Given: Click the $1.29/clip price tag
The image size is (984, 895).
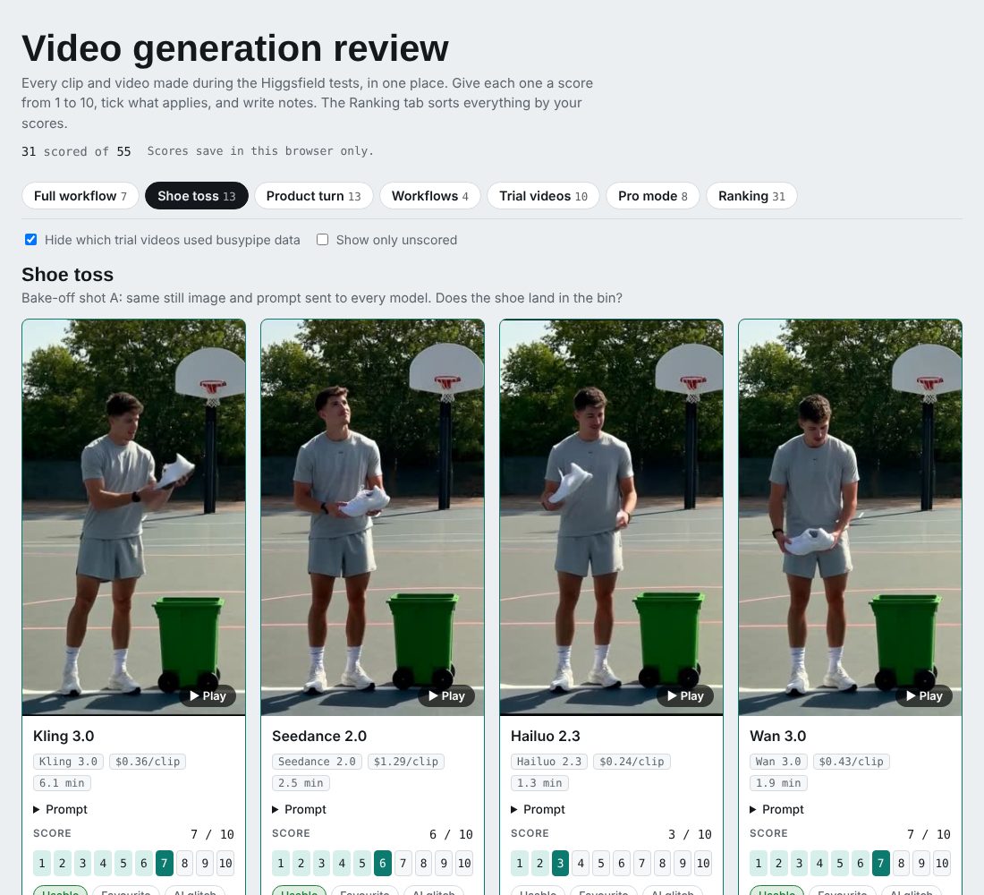Looking at the screenshot, I should (x=406, y=762).
